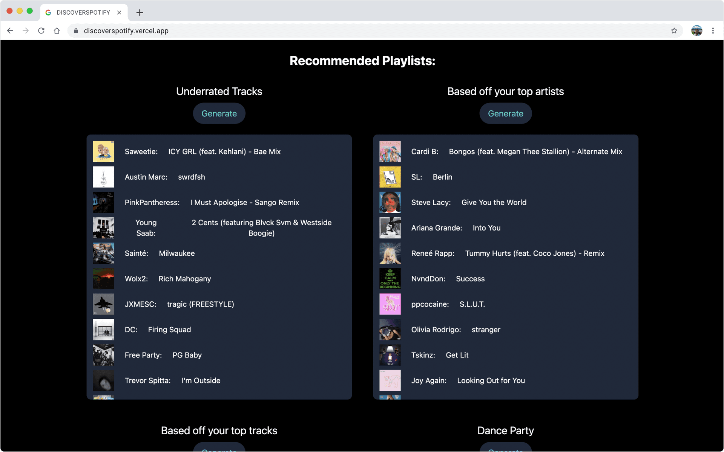Select track title 'Get Lit'
Screen dimensions: 724x452
tap(457, 355)
